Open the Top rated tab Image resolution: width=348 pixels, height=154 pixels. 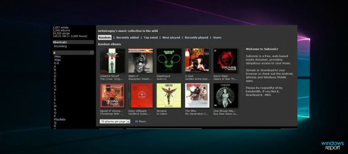click(150, 38)
